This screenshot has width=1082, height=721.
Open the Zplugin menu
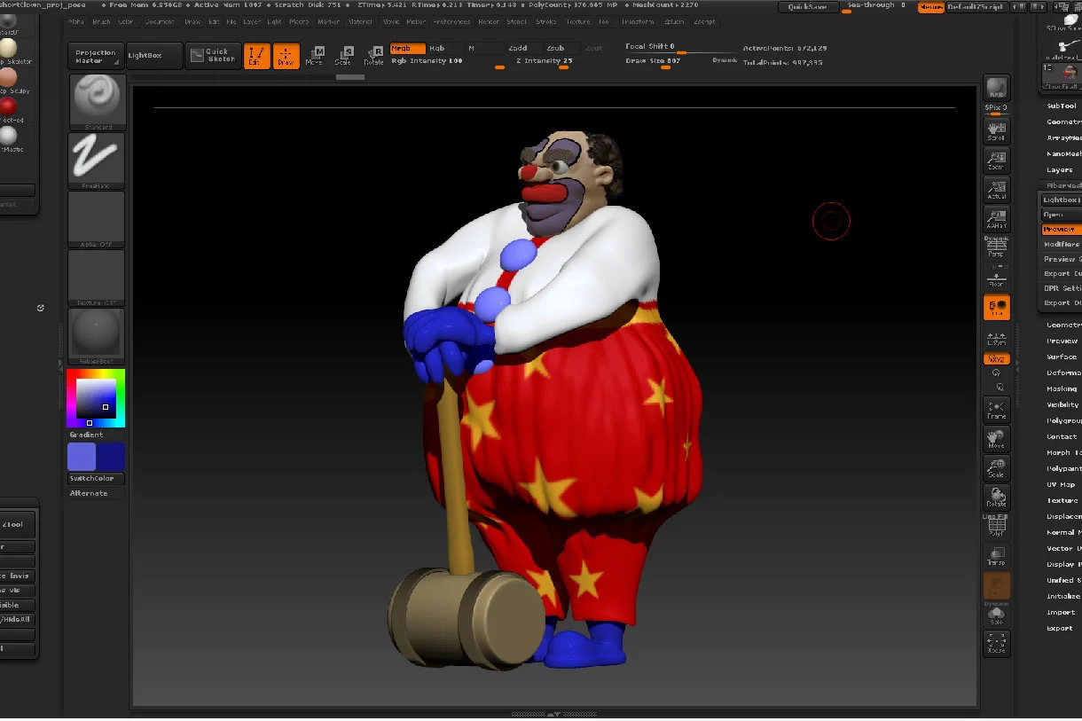tap(674, 21)
